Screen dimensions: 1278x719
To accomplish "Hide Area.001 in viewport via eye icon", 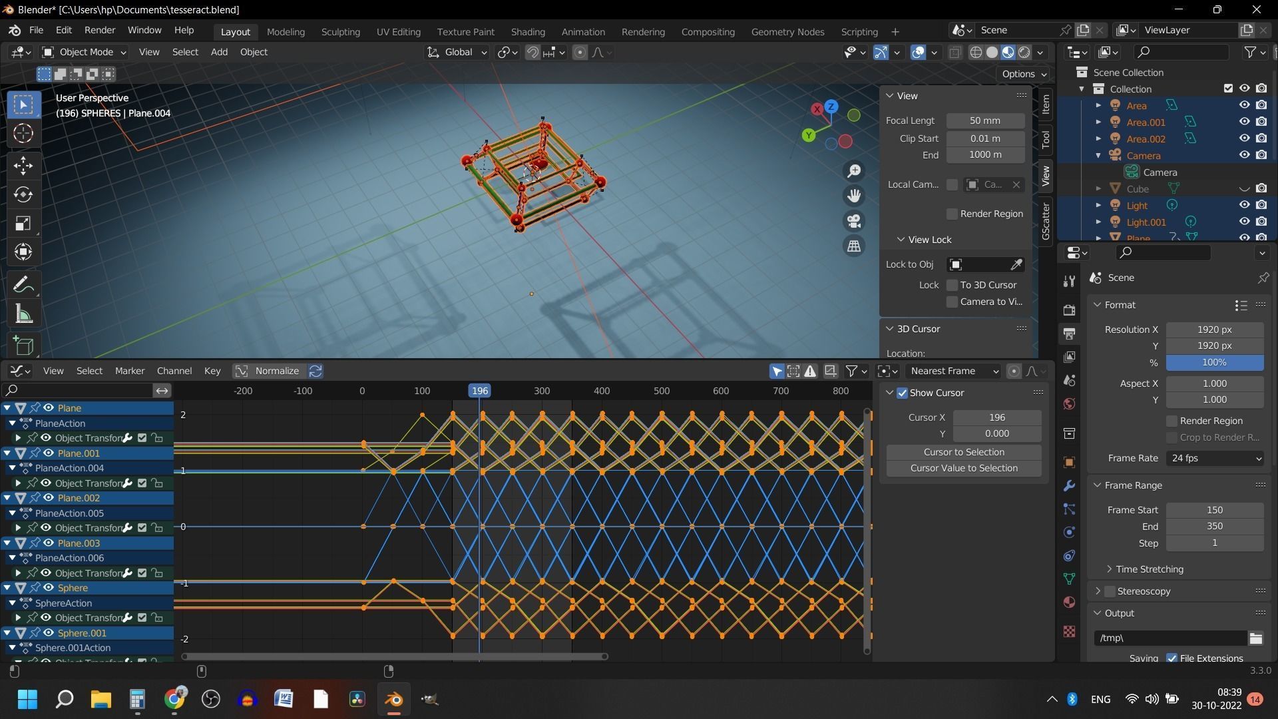I will point(1244,122).
